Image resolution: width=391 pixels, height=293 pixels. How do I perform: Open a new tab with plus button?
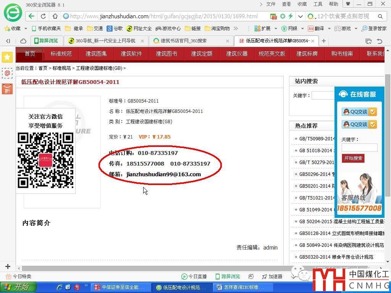[x=324, y=41]
